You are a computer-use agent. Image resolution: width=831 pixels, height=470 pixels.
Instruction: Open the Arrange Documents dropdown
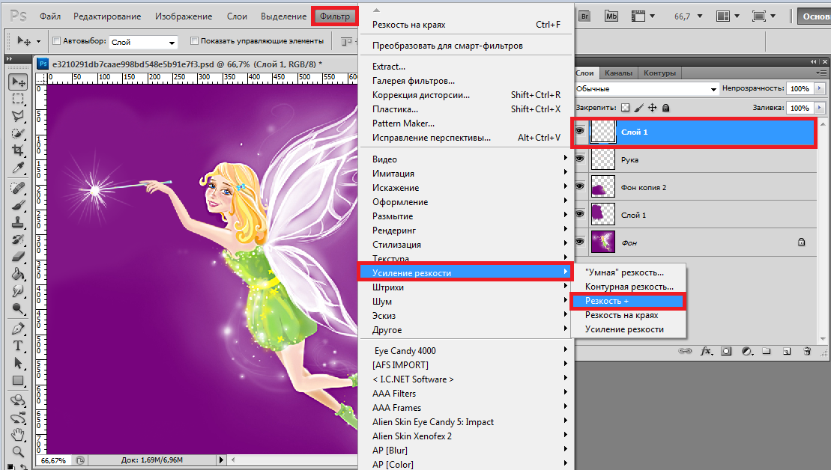(728, 16)
